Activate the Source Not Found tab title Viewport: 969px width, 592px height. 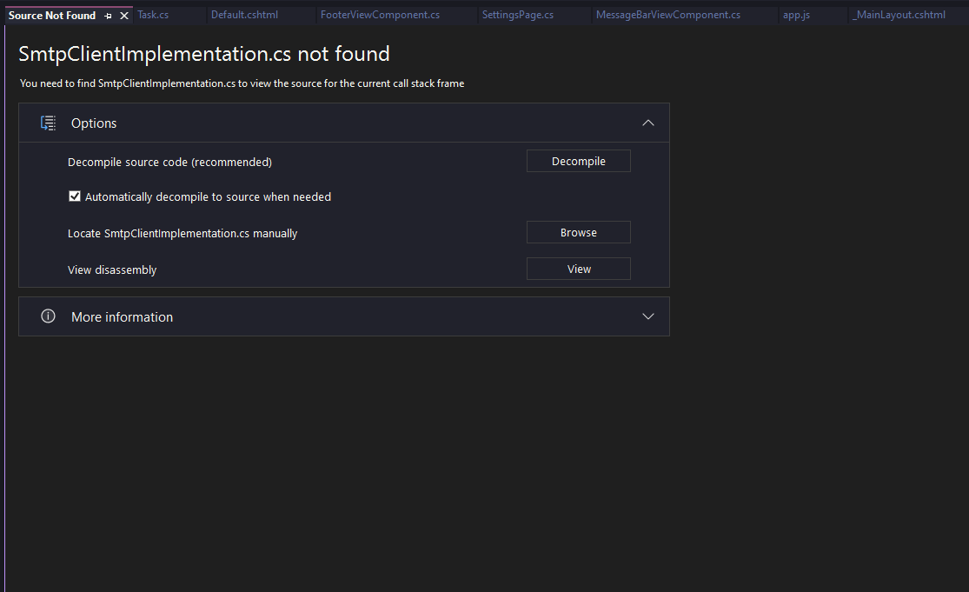52,16
